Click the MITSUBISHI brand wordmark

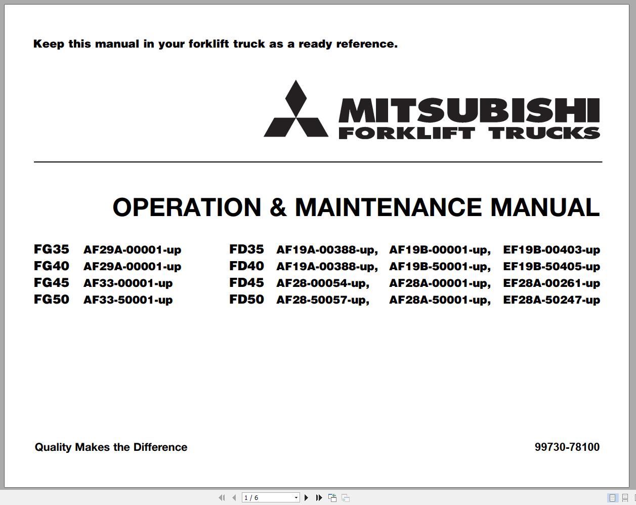(469, 110)
